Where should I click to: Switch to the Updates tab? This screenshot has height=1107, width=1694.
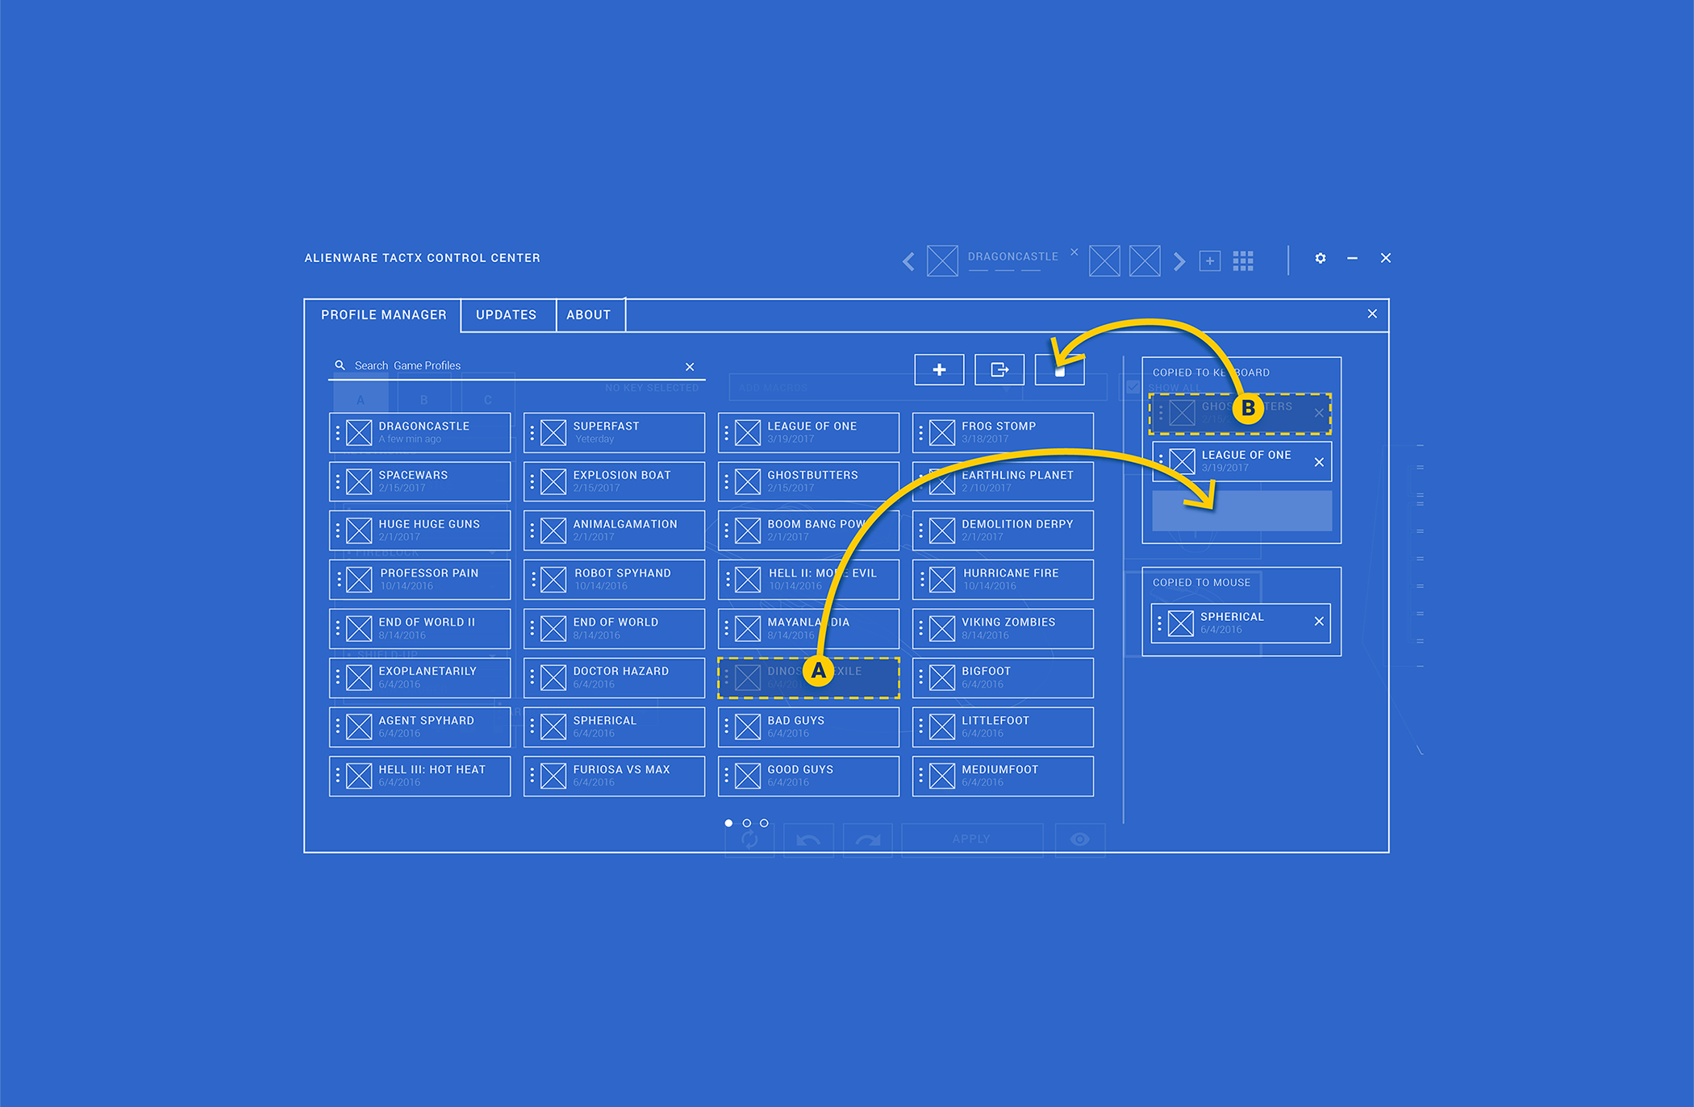click(x=506, y=315)
